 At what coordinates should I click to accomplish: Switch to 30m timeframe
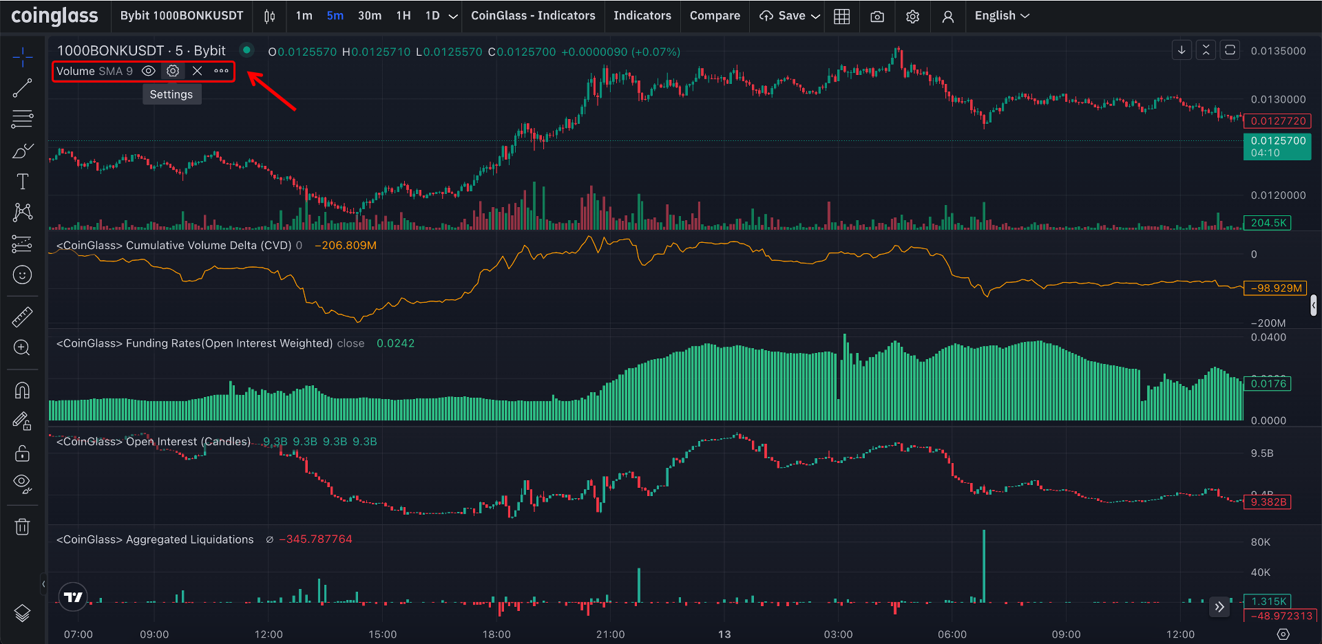370,16
